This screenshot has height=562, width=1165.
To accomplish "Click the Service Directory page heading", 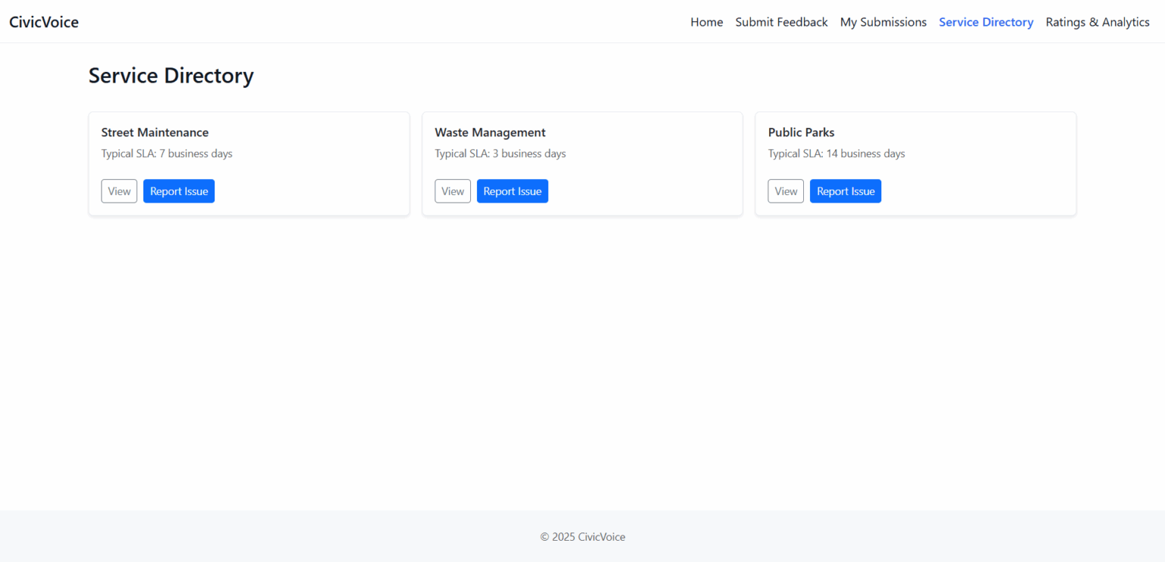I will pos(171,76).
